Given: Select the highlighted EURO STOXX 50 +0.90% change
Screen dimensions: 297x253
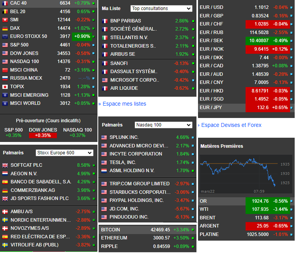Looking at the screenshot, I should (82, 37).
